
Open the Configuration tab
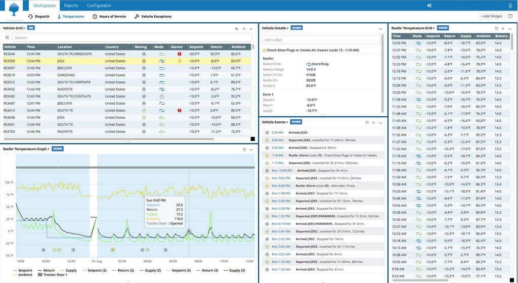[99, 6]
